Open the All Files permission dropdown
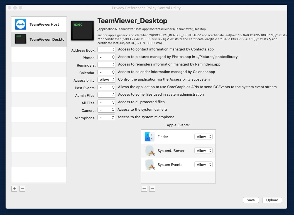Image resolution: width=294 pixels, height=215 pixels. [107, 102]
